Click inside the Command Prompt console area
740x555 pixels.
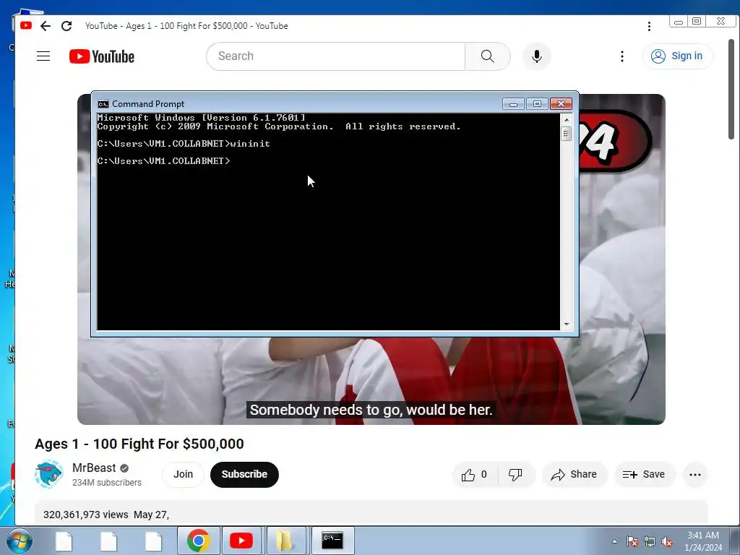329,222
